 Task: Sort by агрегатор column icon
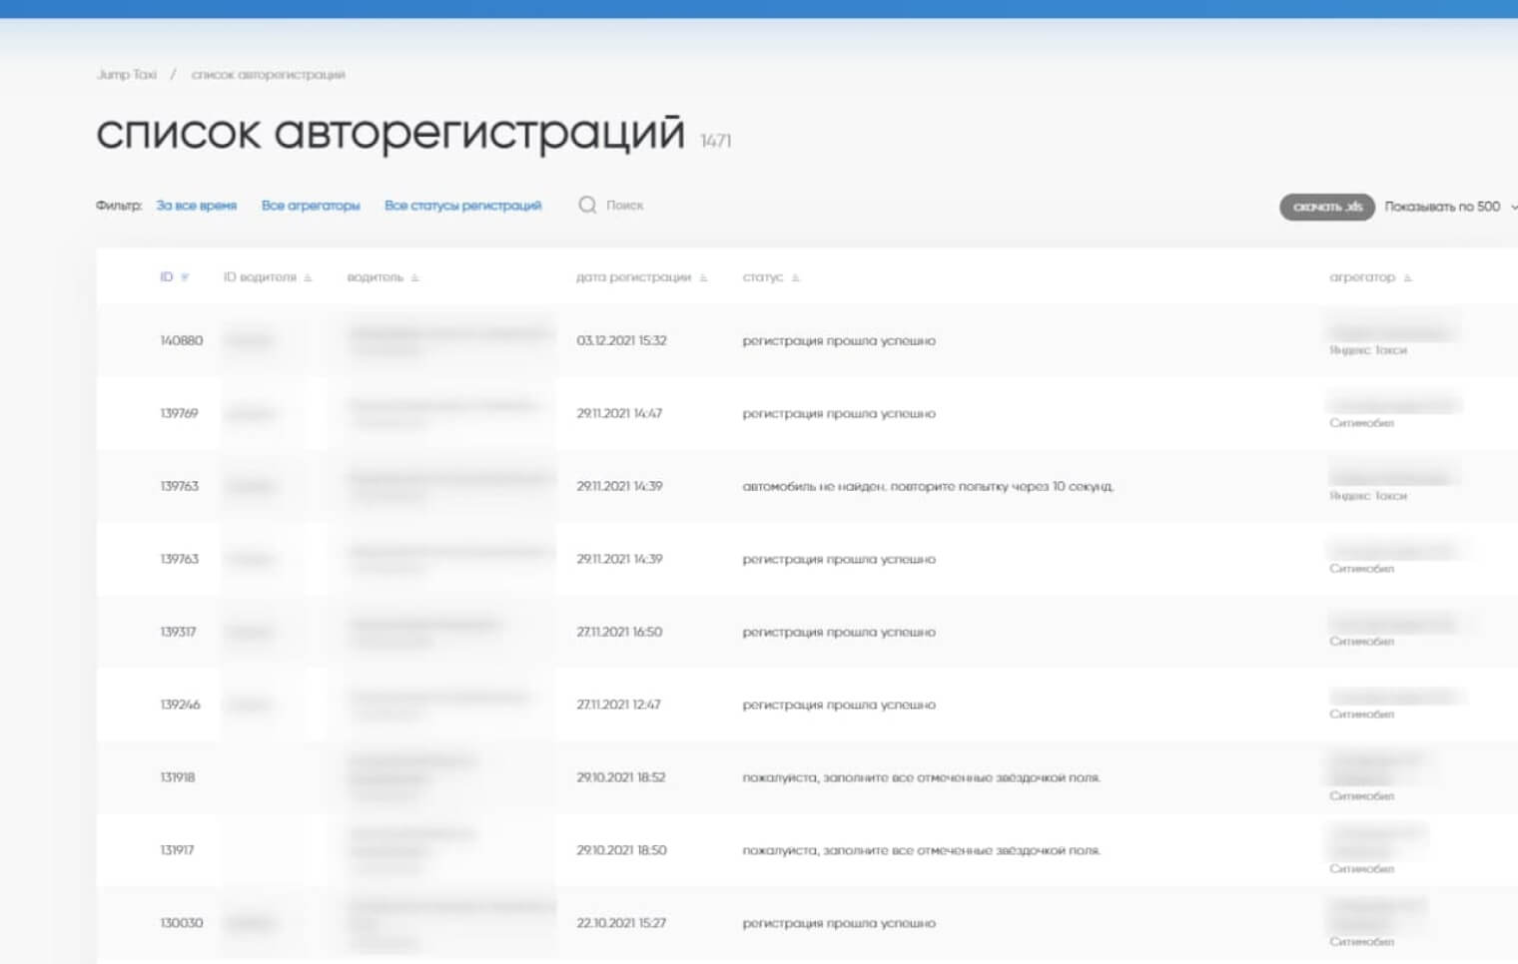[1407, 277]
